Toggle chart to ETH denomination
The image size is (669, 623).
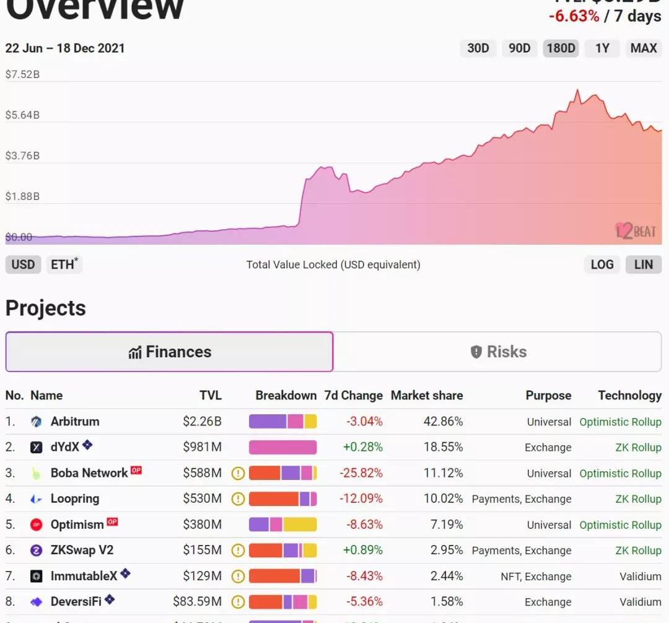(x=64, y=264)
